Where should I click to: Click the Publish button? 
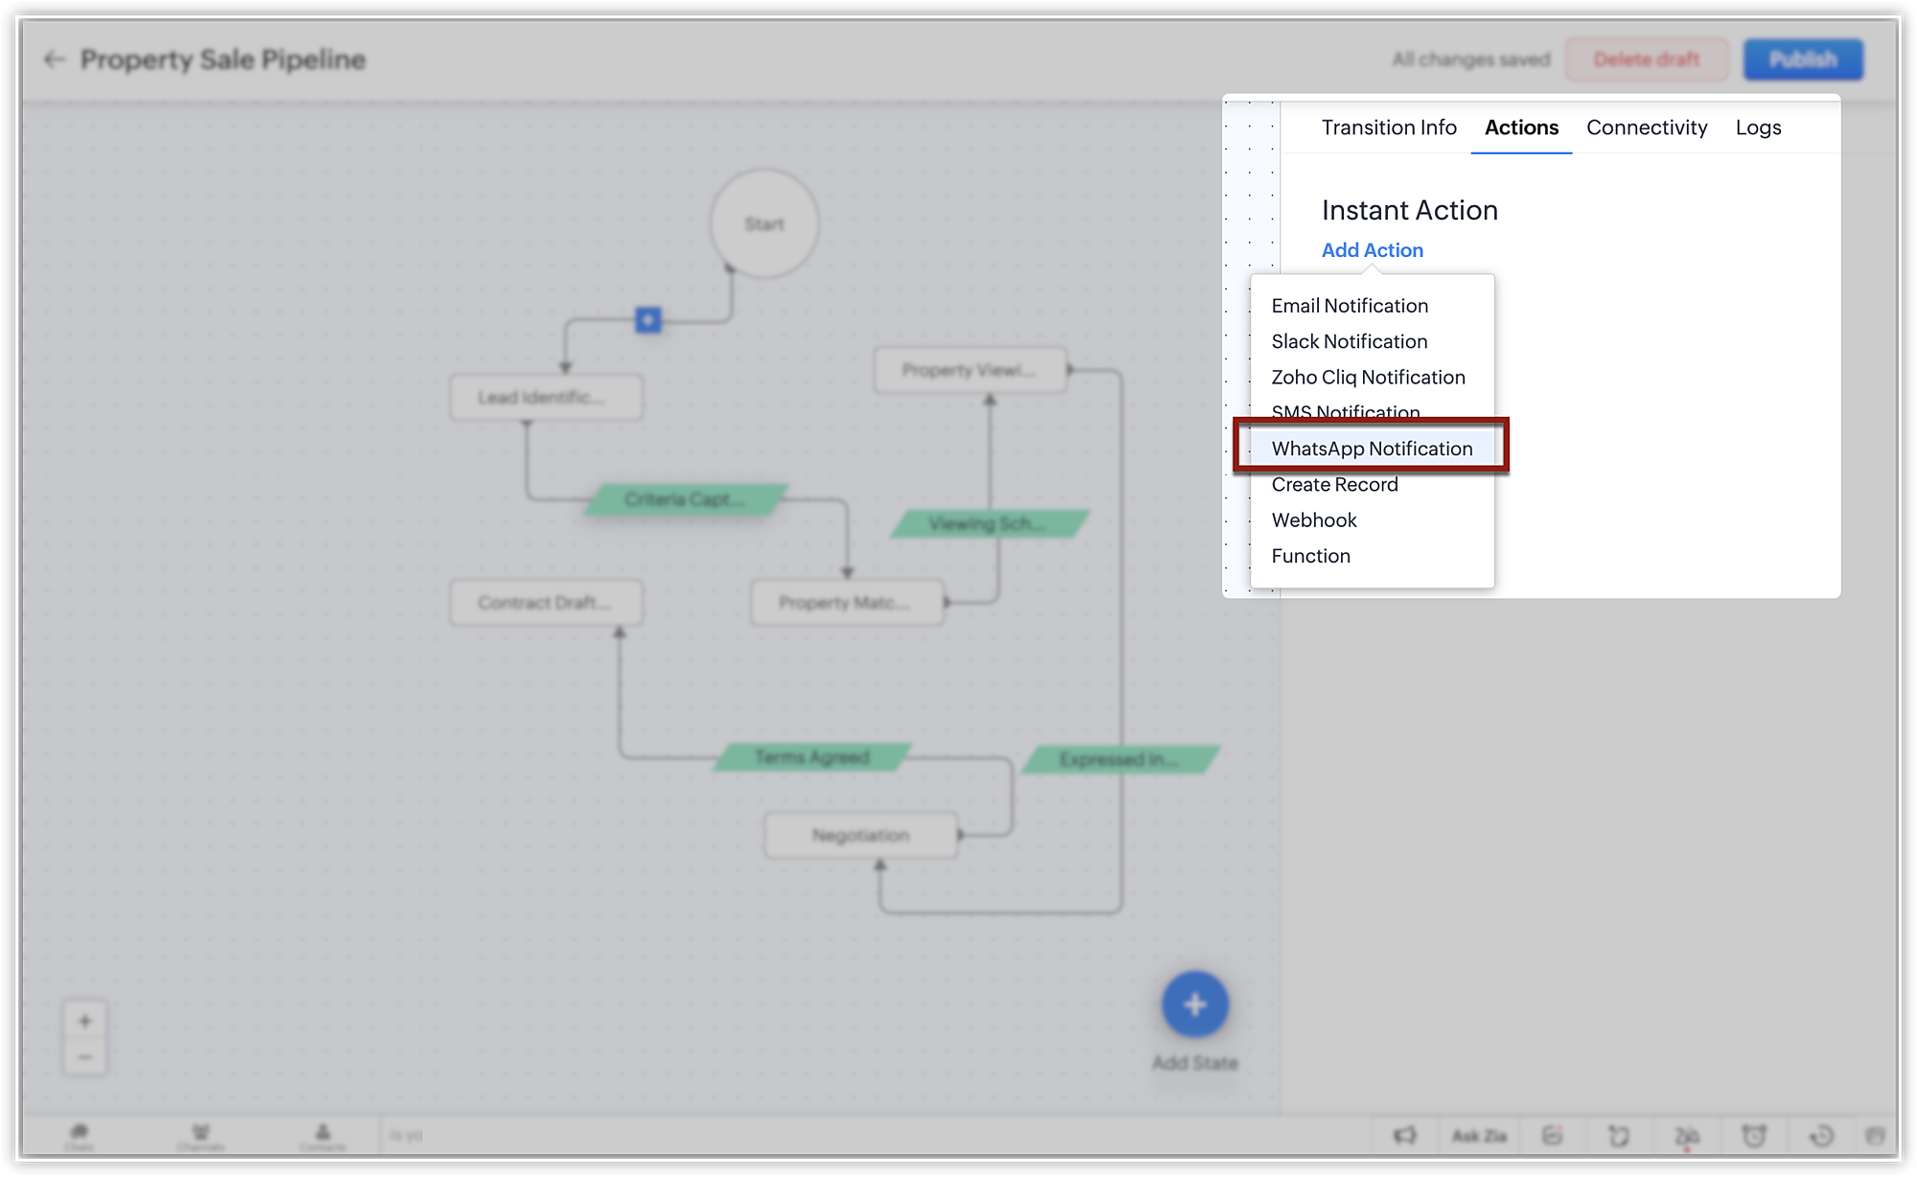coord(1802,59)
